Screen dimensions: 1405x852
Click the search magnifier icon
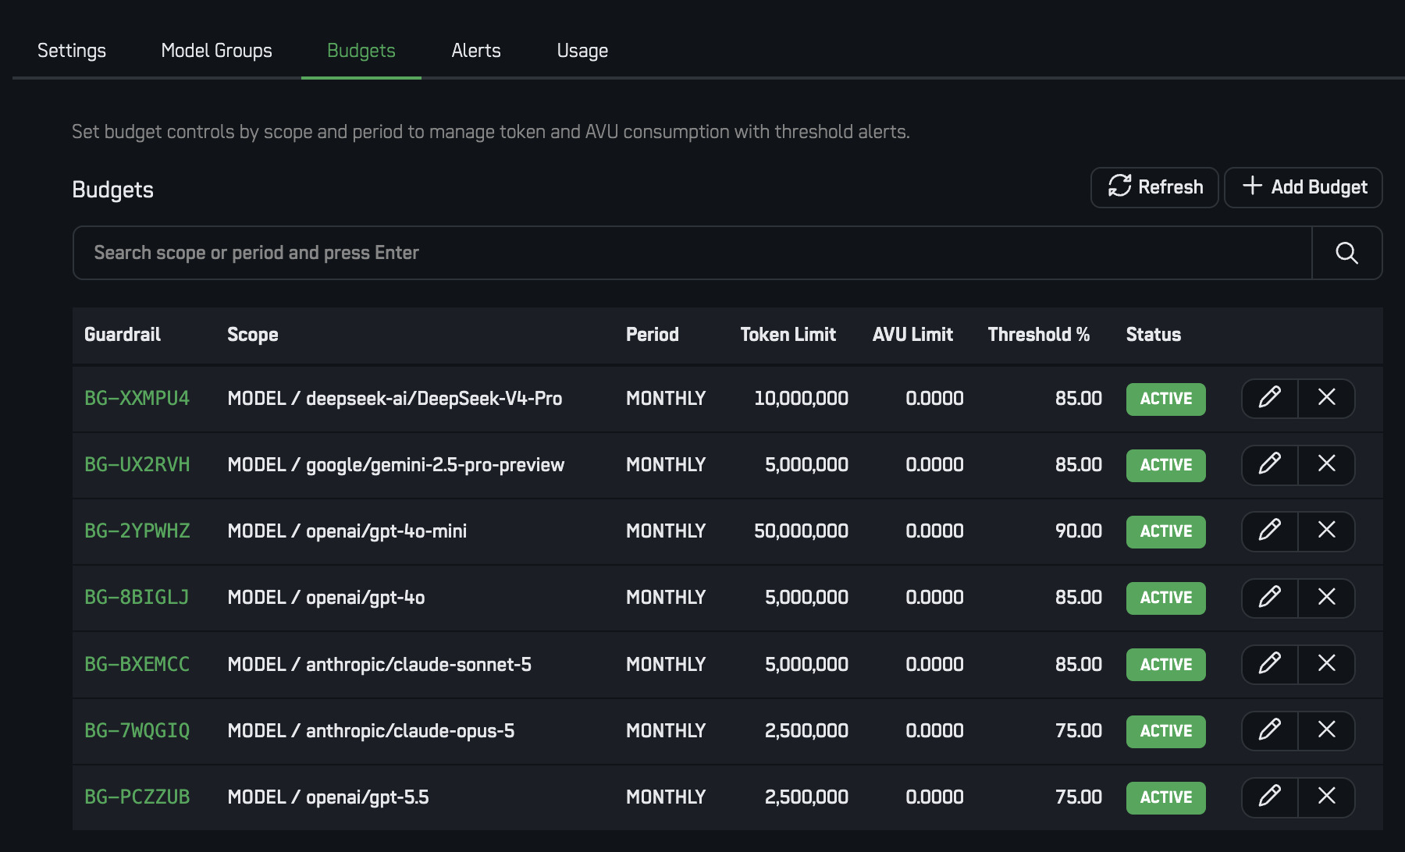tap(1347, 253)
